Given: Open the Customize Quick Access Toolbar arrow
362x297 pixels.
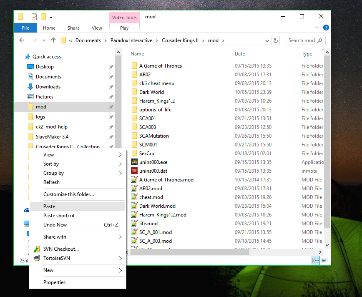Looking at the screenshot, I should tap(51, 17).
